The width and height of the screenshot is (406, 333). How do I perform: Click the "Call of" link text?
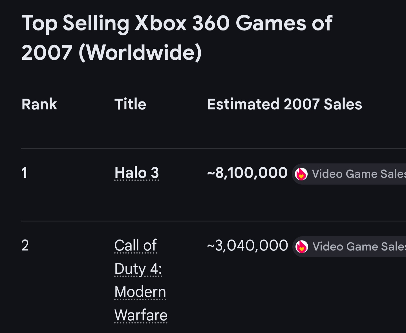135,245
